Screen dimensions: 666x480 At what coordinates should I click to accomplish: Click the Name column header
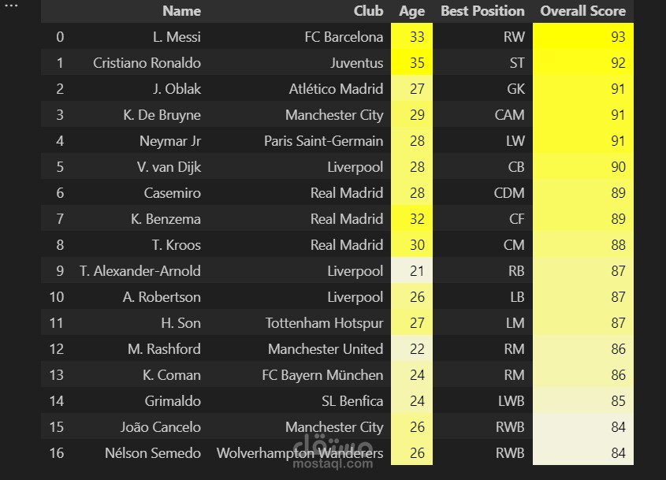tap(181, 11)
